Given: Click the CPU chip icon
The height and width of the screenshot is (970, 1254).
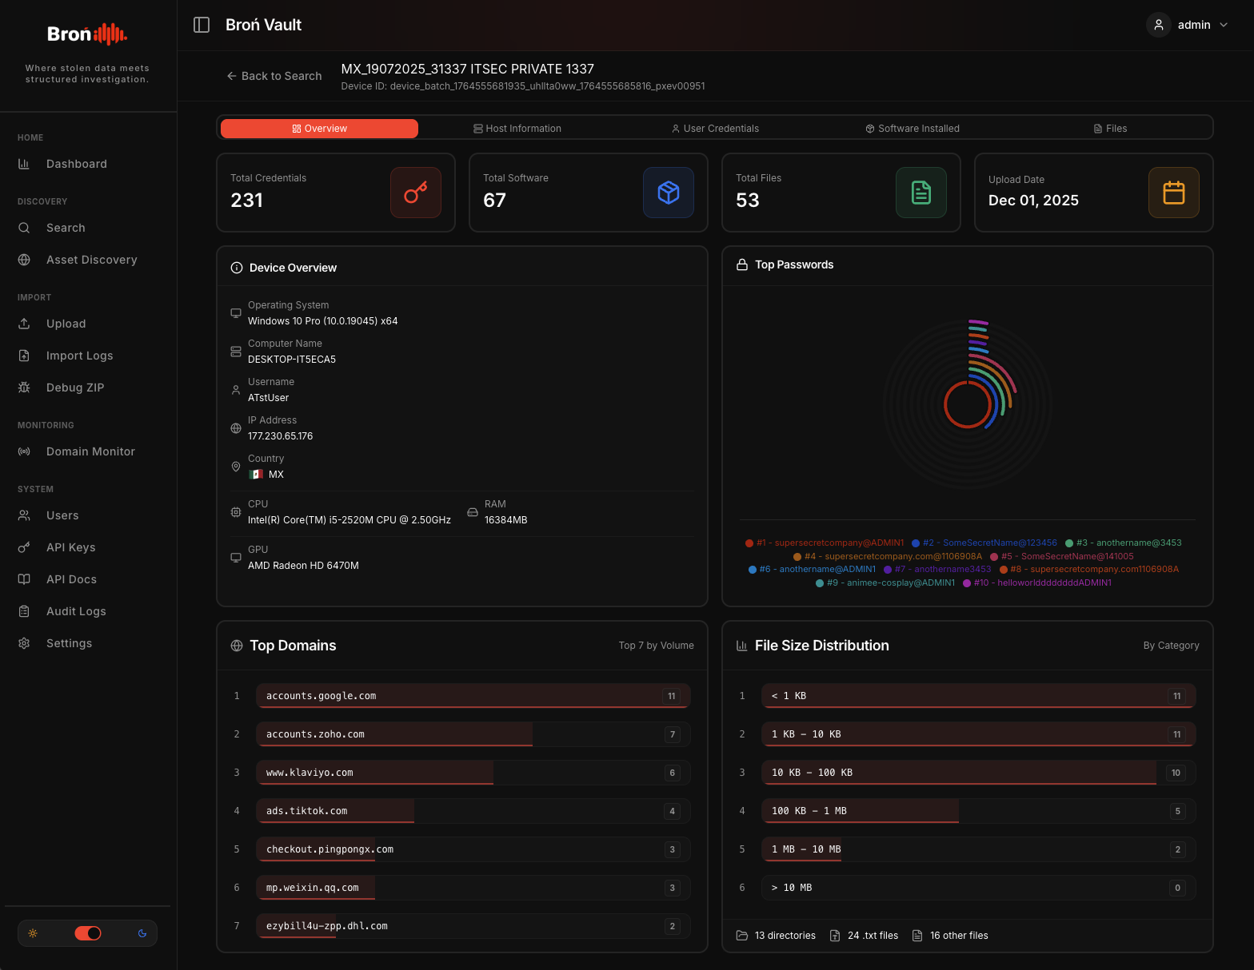Looking at the screenshot, I should pos(236,512).
